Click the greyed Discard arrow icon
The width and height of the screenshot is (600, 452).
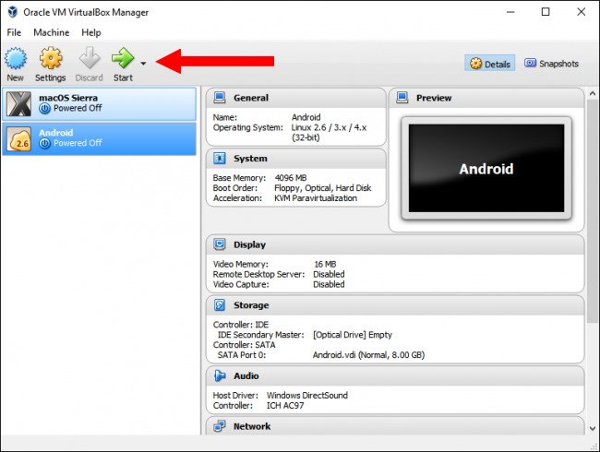click(x=88, y=60)
